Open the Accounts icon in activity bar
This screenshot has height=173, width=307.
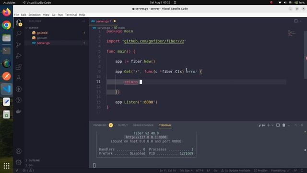tap(19, 151)
